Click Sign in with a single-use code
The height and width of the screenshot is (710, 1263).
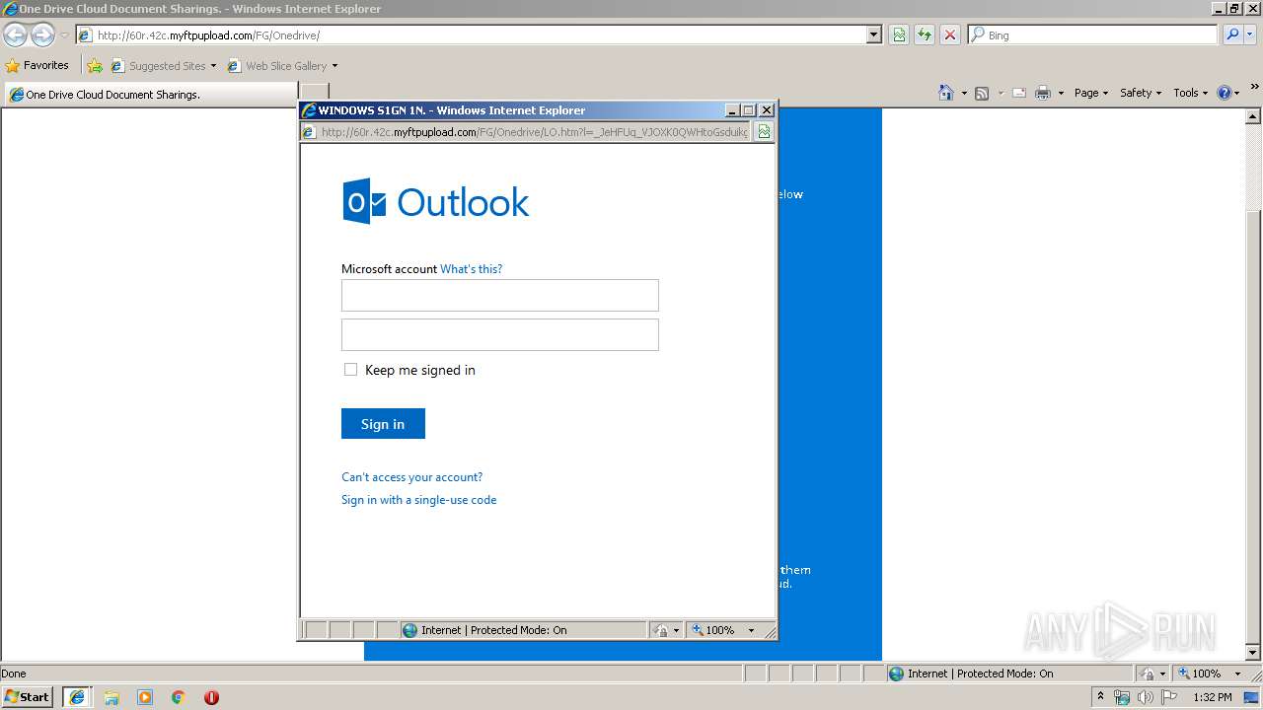click(x=418, y=500)
